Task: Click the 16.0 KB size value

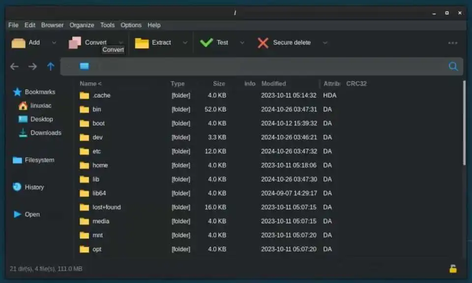Action: [215, 207]
